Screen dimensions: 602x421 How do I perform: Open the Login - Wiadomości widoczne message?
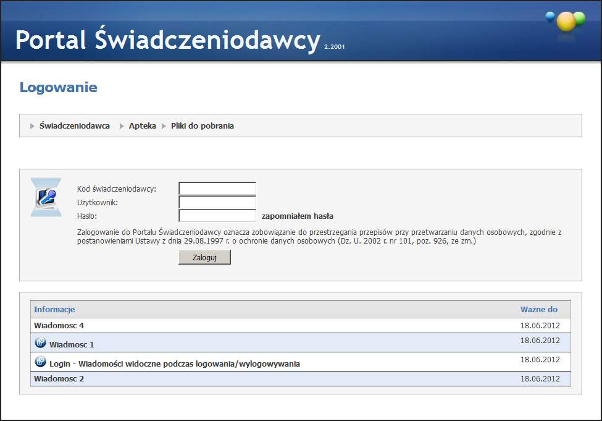point(175,364)
